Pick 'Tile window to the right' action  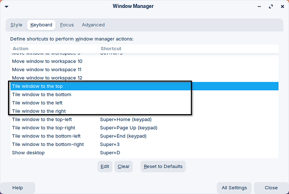tap(39, 111)
